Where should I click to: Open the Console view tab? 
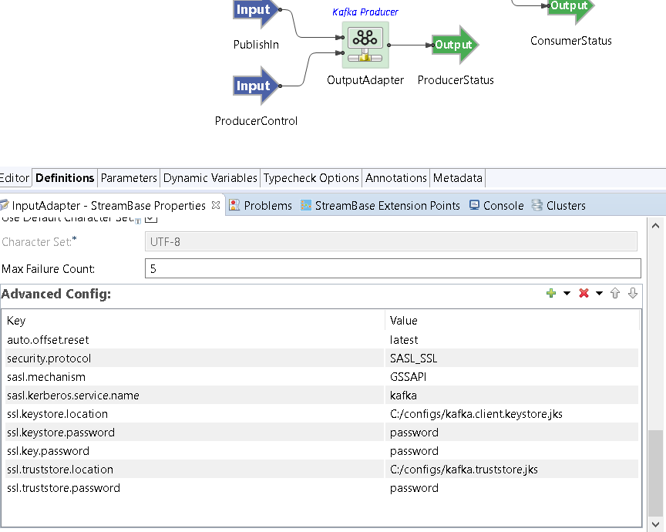(x=496, y=206)
